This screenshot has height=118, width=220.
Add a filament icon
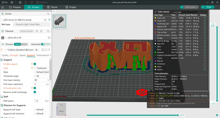(x=37, y=31)
